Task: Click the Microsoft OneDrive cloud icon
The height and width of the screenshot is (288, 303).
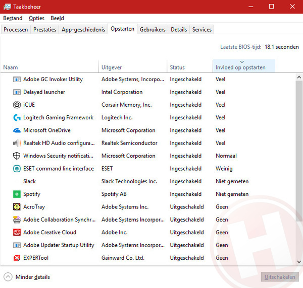Action: [x=17, y=130]
